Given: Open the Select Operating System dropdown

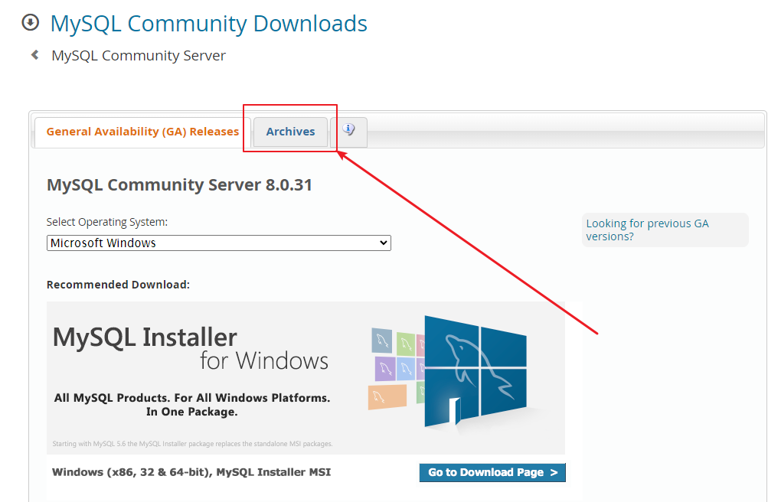Looking at the screenshot, I should point(218,243).
